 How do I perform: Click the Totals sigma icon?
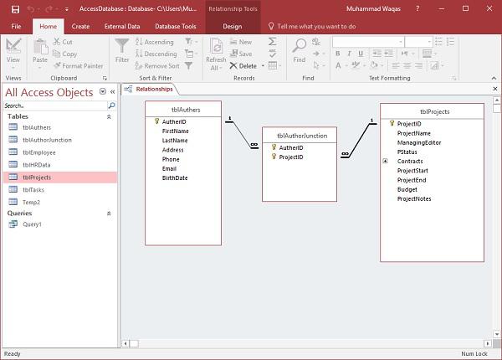click(273, 42)
